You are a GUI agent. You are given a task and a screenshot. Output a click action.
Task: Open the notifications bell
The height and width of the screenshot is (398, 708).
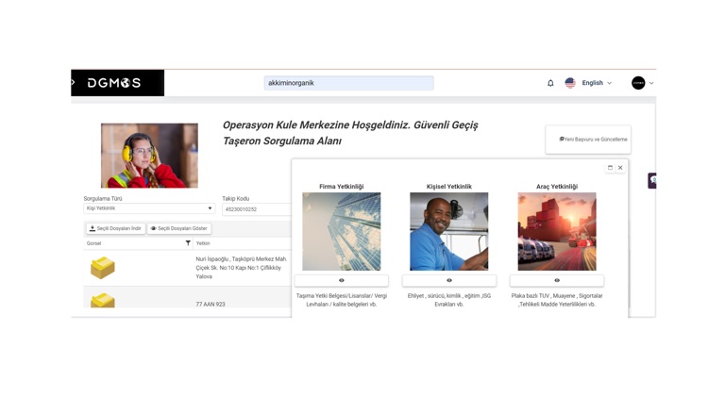coord(550,83)
